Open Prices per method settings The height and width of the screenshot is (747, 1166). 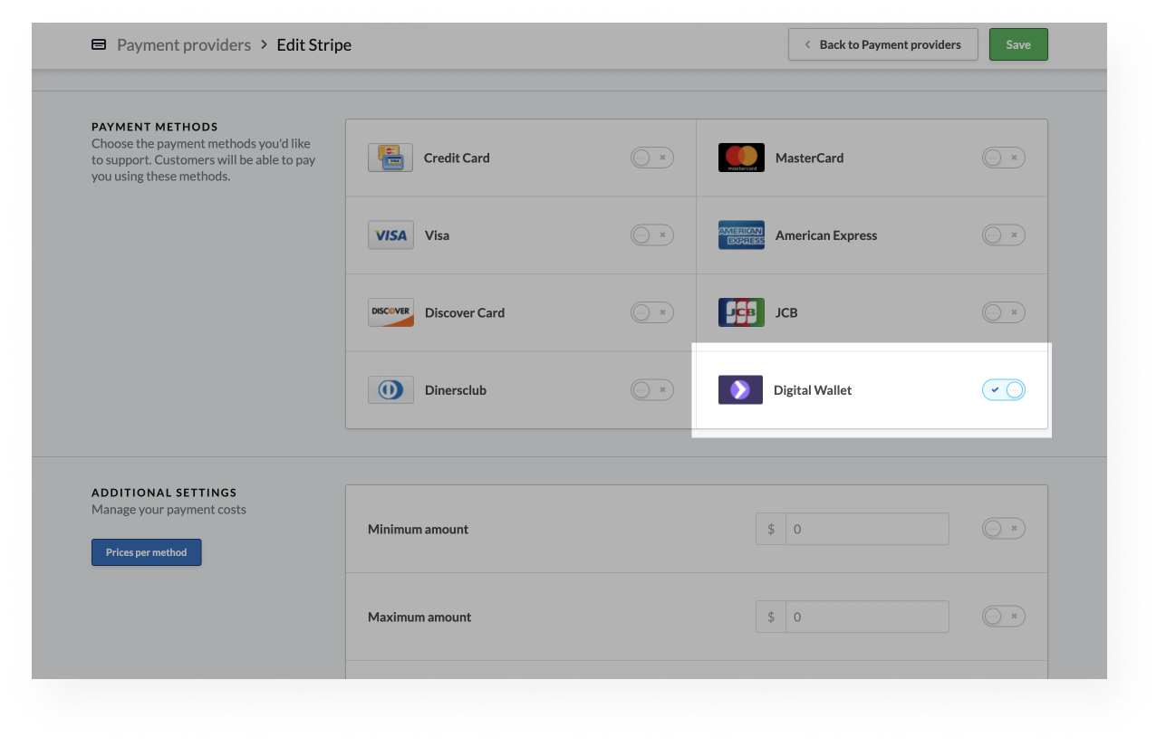(146, 552)
